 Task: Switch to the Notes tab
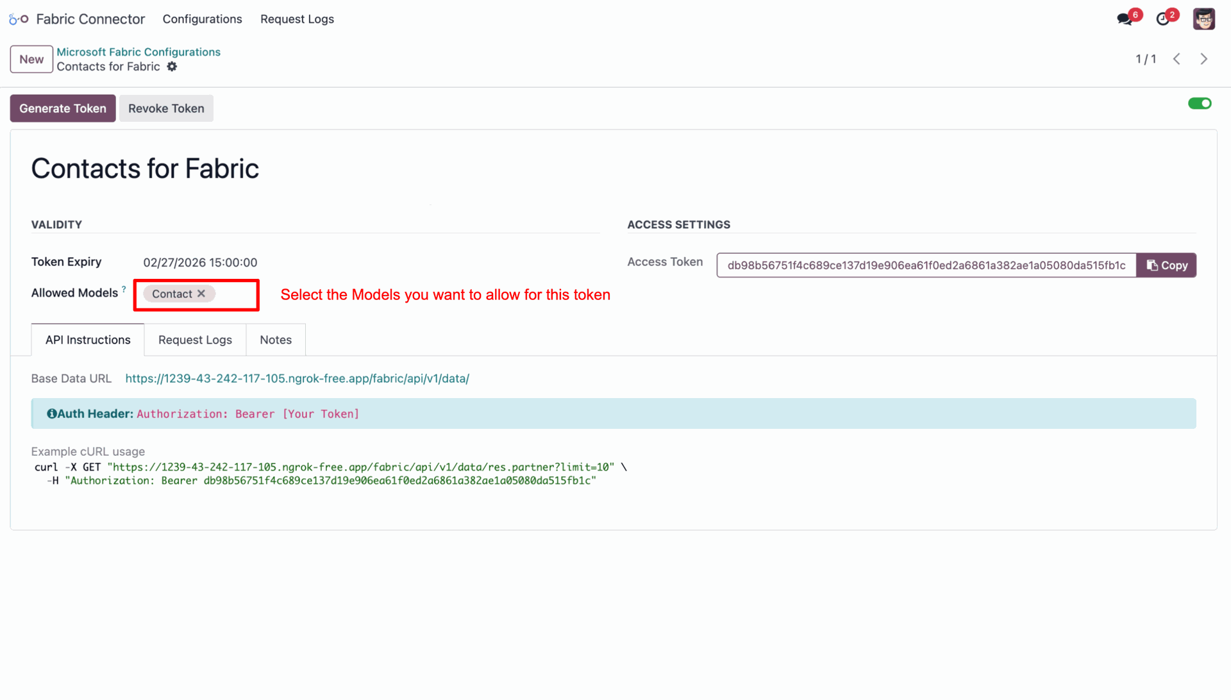[276, 340]
